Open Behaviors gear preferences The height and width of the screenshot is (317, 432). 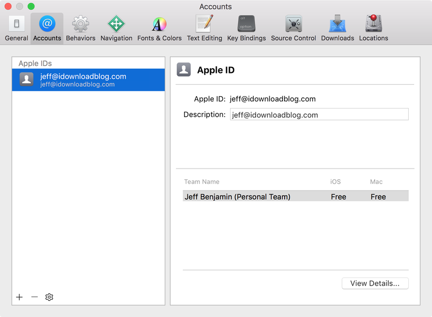click(80, 29)
